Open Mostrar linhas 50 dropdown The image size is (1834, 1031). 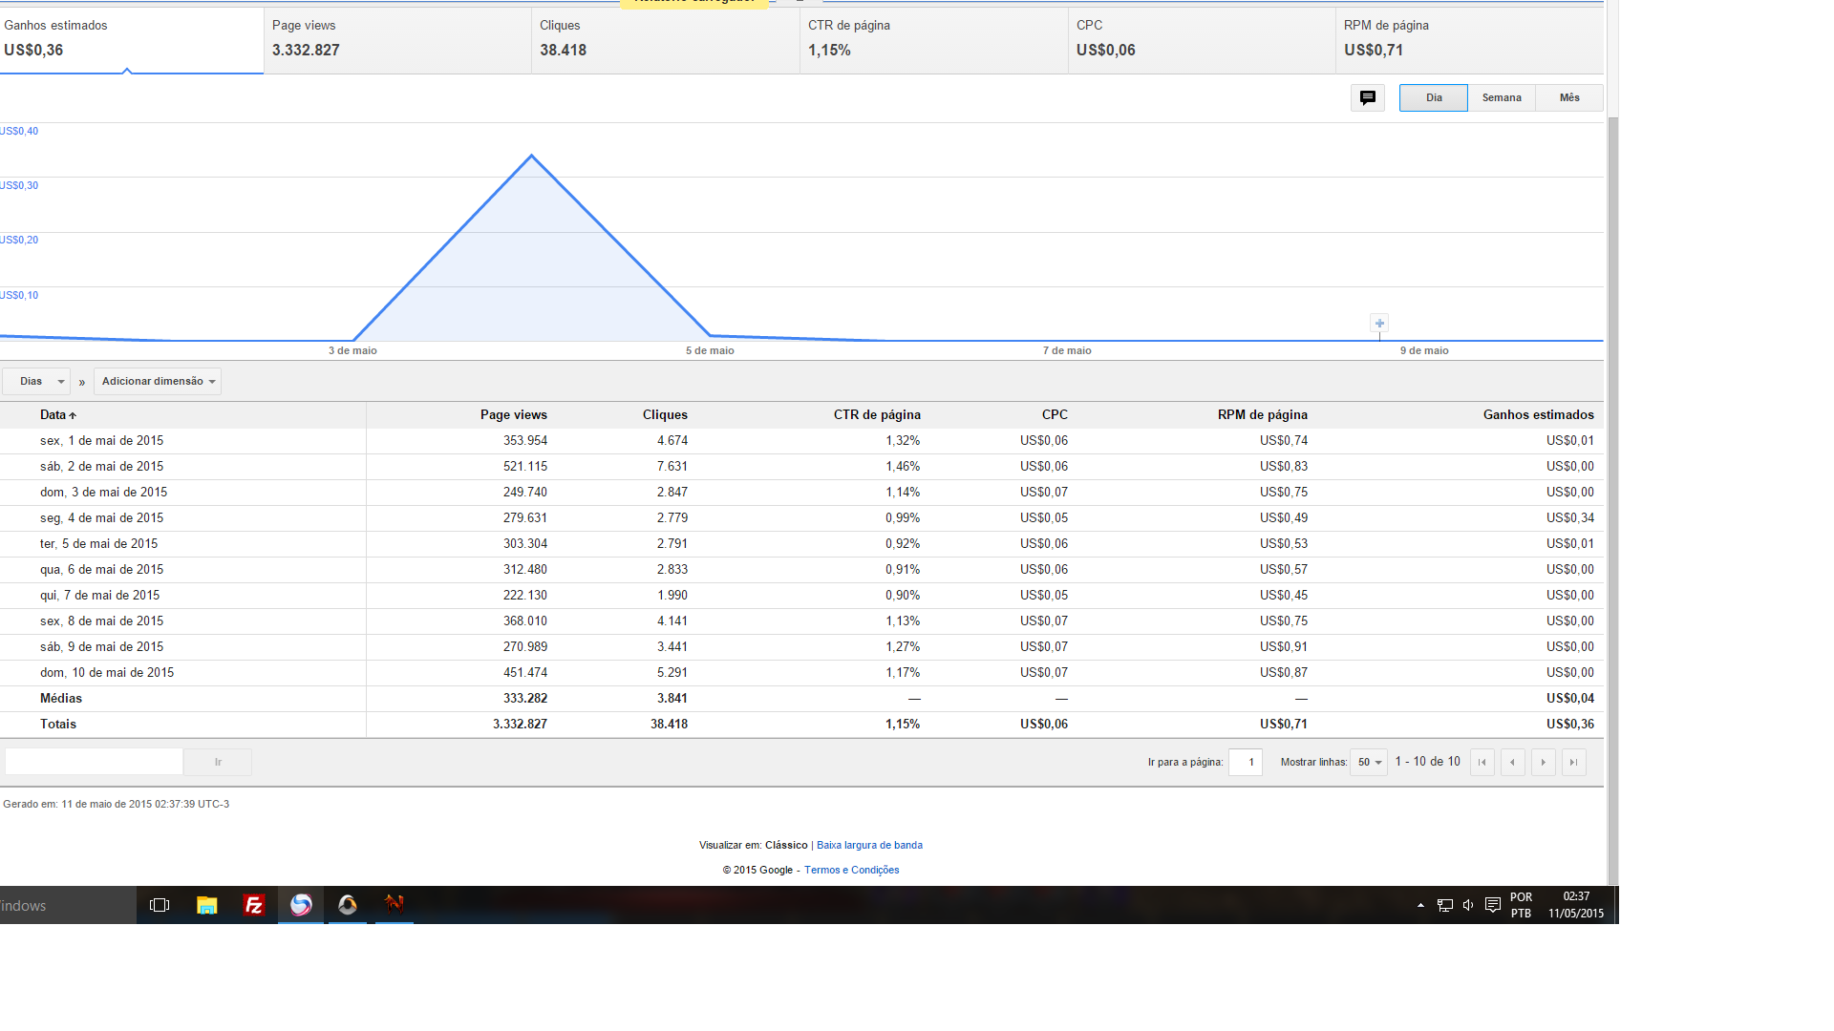tap(1368, 762)
